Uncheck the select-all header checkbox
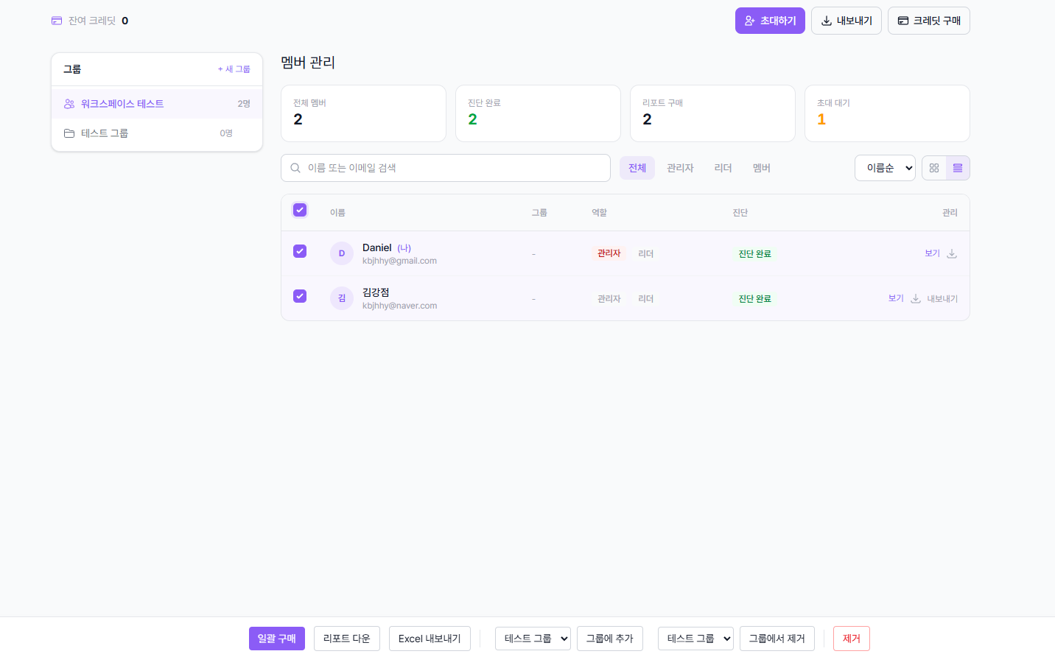This screenshot has width=1055, height=654. pyautogui.click(x=300, y=210)
